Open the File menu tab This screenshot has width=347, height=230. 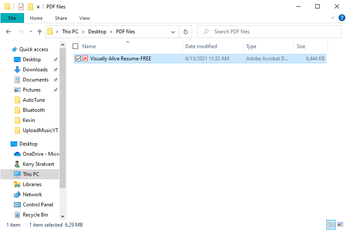pyautogui.click(x=12, y=18)
